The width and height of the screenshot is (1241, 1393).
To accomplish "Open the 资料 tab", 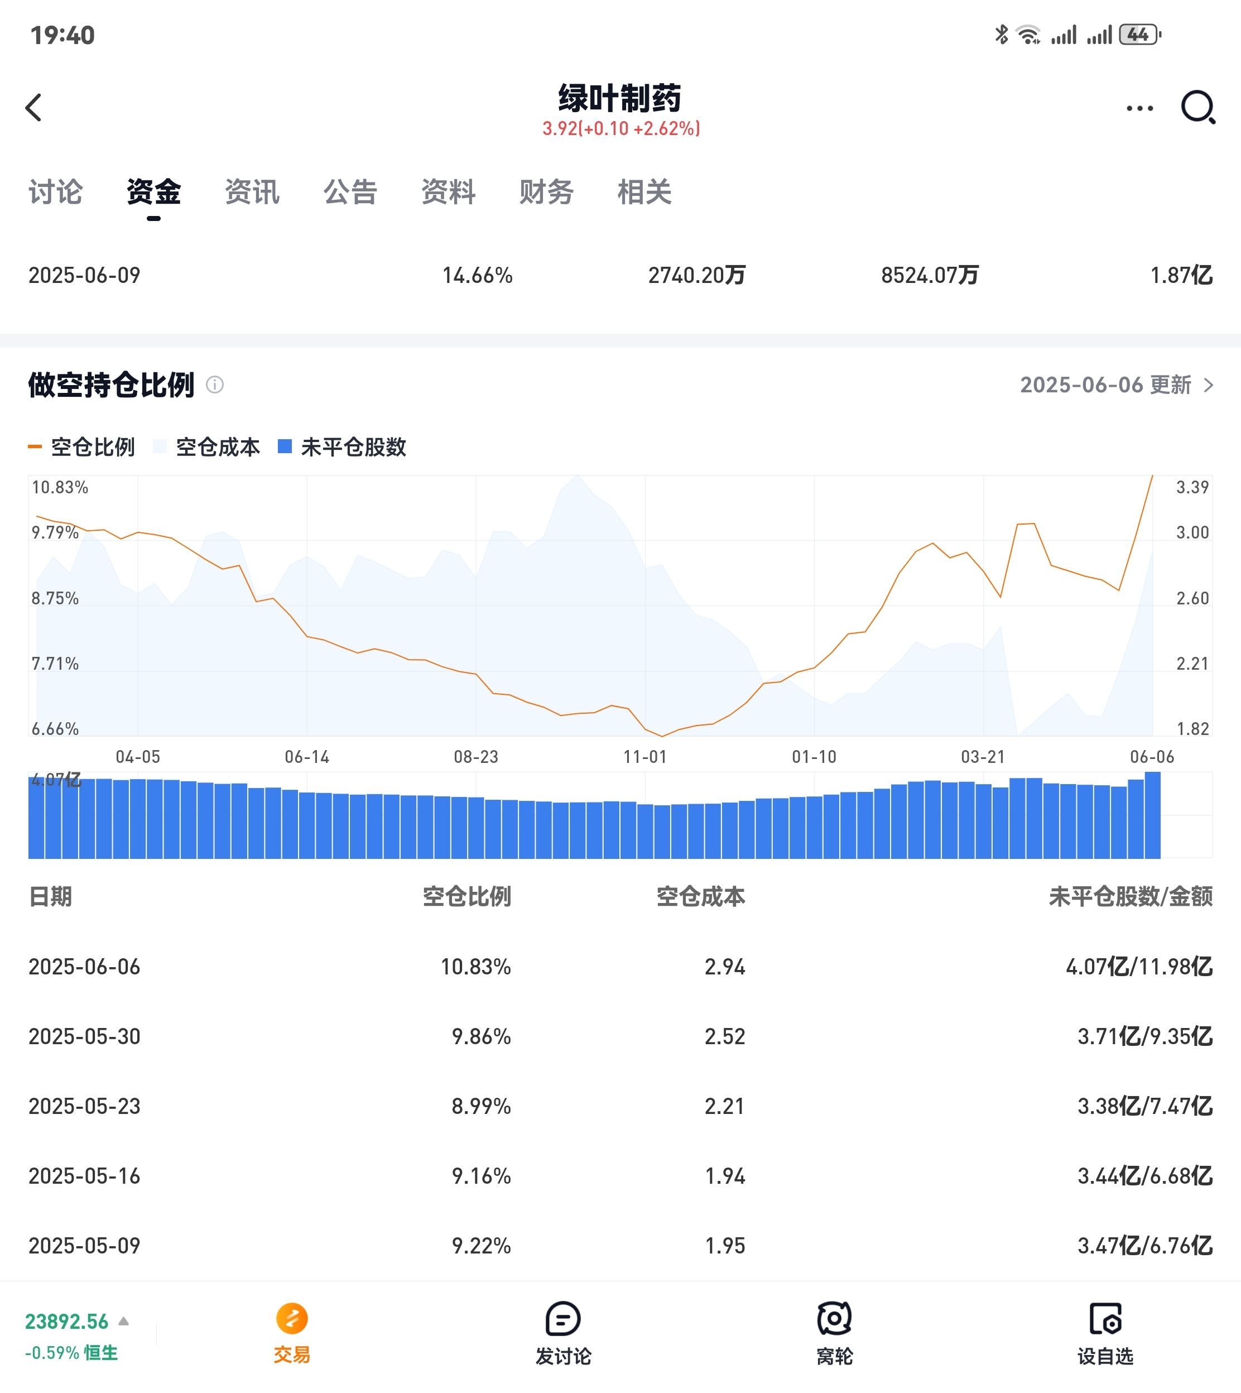I will 448,191.
